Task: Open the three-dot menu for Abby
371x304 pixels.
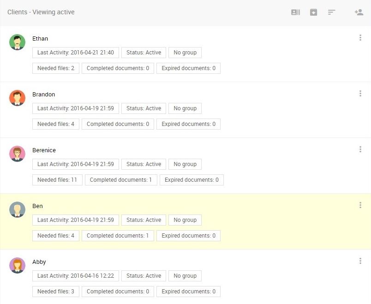Action: (x=360, y=261)
